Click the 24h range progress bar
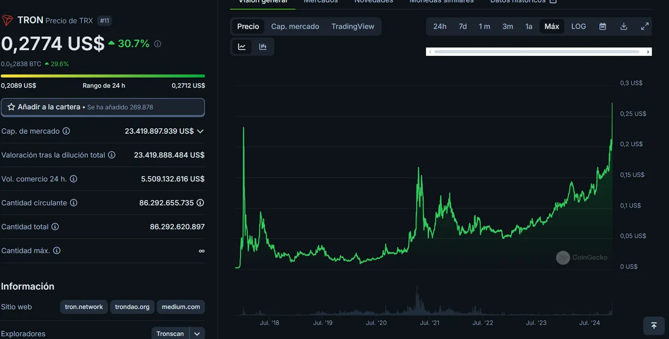The height and width of the screenshot is (339, 669). click(x=103, y=76)
